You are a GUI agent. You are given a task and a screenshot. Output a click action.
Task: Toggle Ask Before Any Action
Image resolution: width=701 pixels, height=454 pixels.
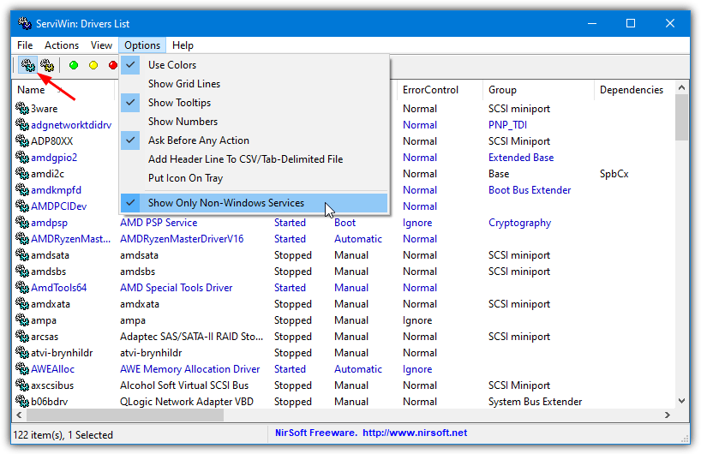[254, 140]
